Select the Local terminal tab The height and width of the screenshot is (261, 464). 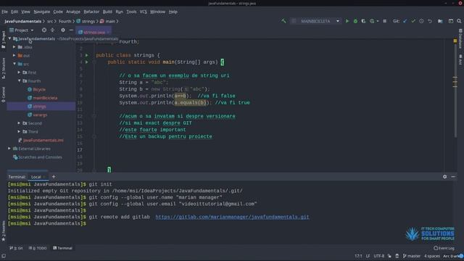36,177
